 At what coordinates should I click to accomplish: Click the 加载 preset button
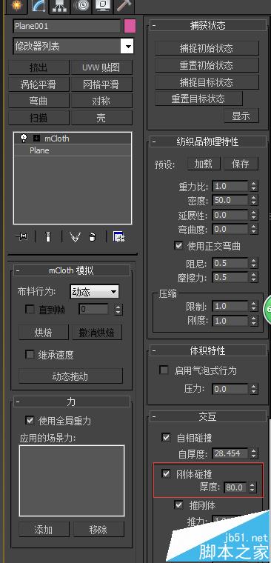(204, 164)
